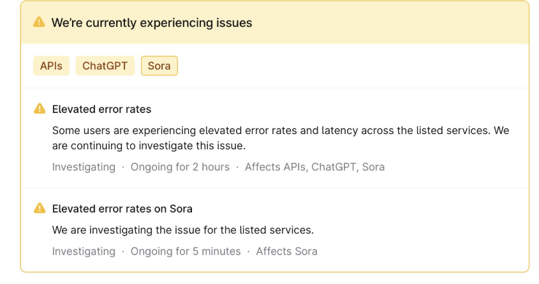Open the Elevated error rates on Sora incident
The width and height of the screenshot is (539, 284).
pos(122,209)
